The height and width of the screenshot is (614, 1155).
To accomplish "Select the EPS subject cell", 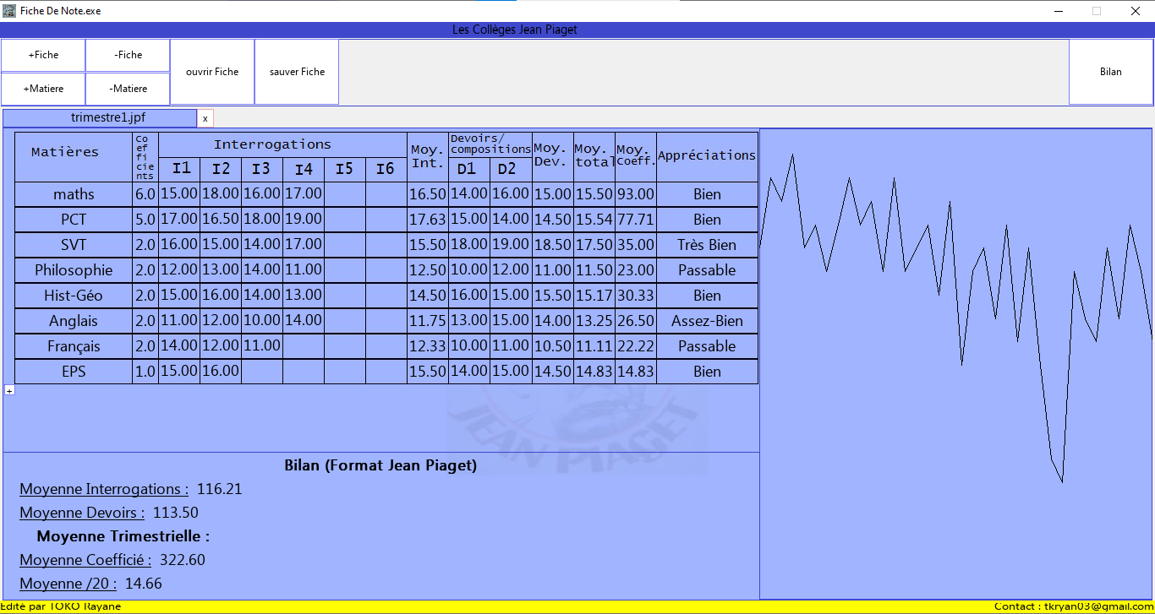I will [x=74, y=372].
